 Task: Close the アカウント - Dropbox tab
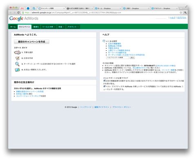tap(177, 9)
